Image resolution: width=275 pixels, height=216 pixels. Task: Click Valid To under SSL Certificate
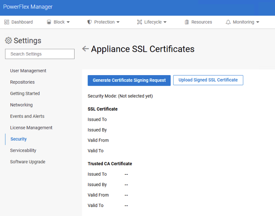point(96,151)
